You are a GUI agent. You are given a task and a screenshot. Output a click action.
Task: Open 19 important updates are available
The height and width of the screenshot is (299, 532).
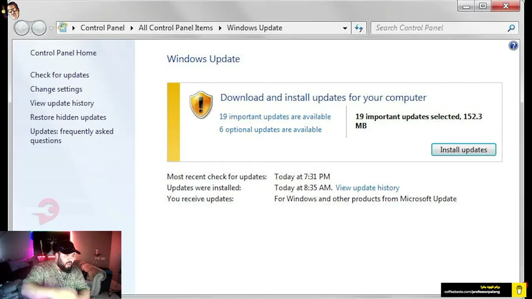(x=275, y=117)
